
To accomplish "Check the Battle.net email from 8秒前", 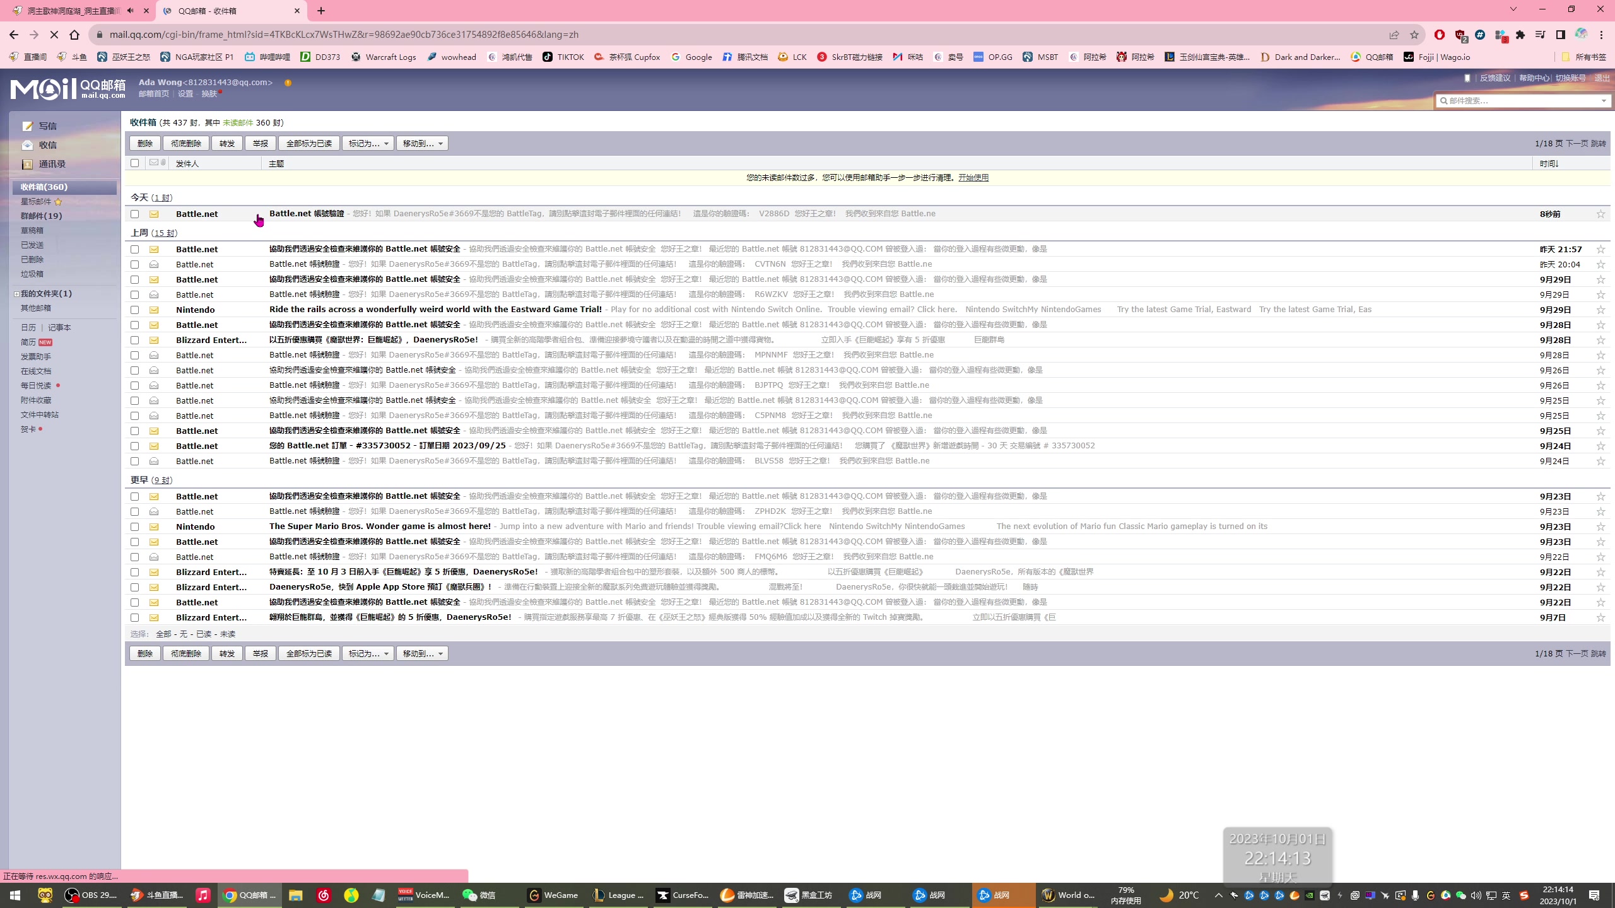I will [x=134, y=214].
